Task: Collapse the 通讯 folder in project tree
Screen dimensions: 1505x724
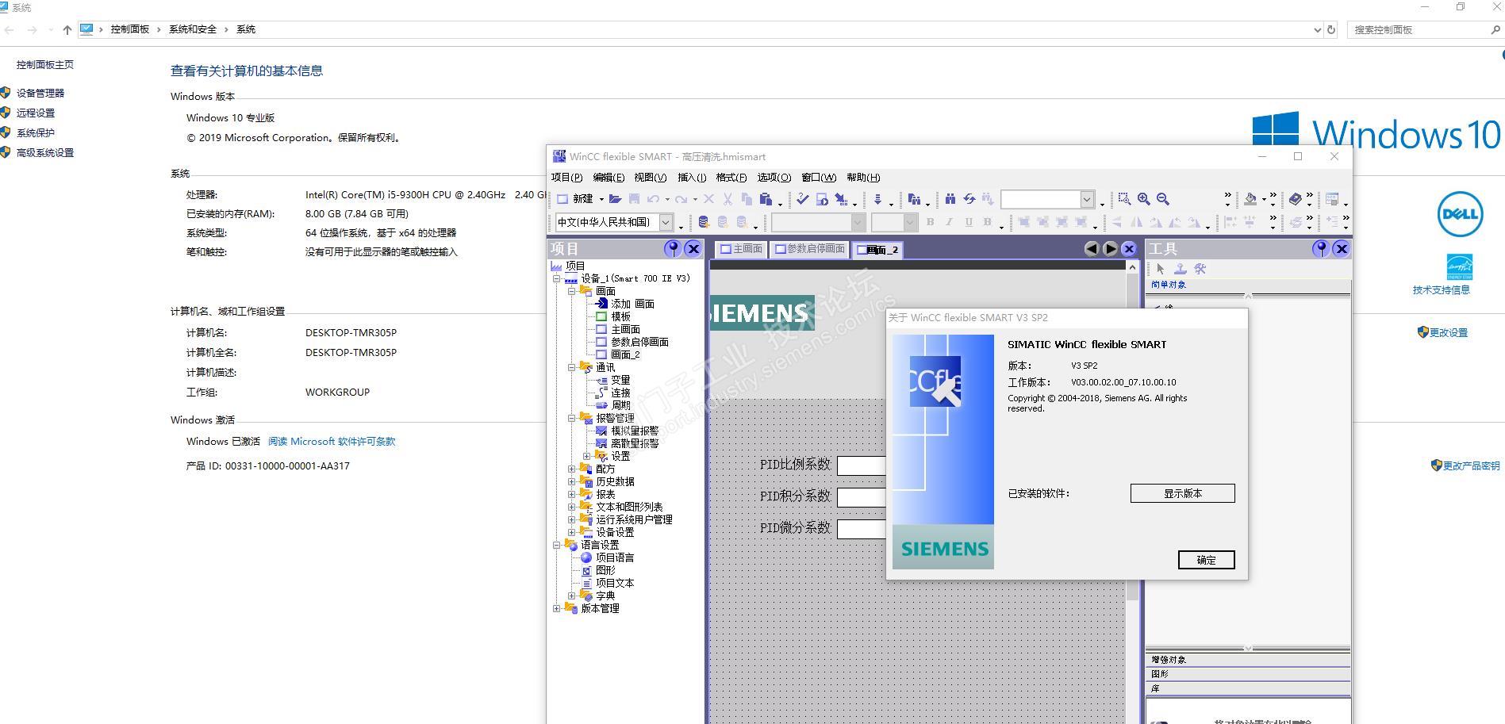Action: [572, 368]
